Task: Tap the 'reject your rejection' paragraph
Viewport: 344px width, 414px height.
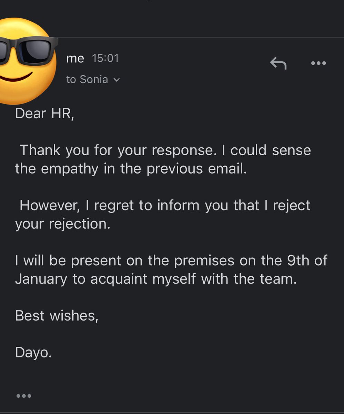Action: (x=163, y=215)
